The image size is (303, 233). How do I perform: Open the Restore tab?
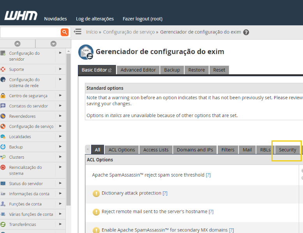pyautogui.click(x=197, y=70)
